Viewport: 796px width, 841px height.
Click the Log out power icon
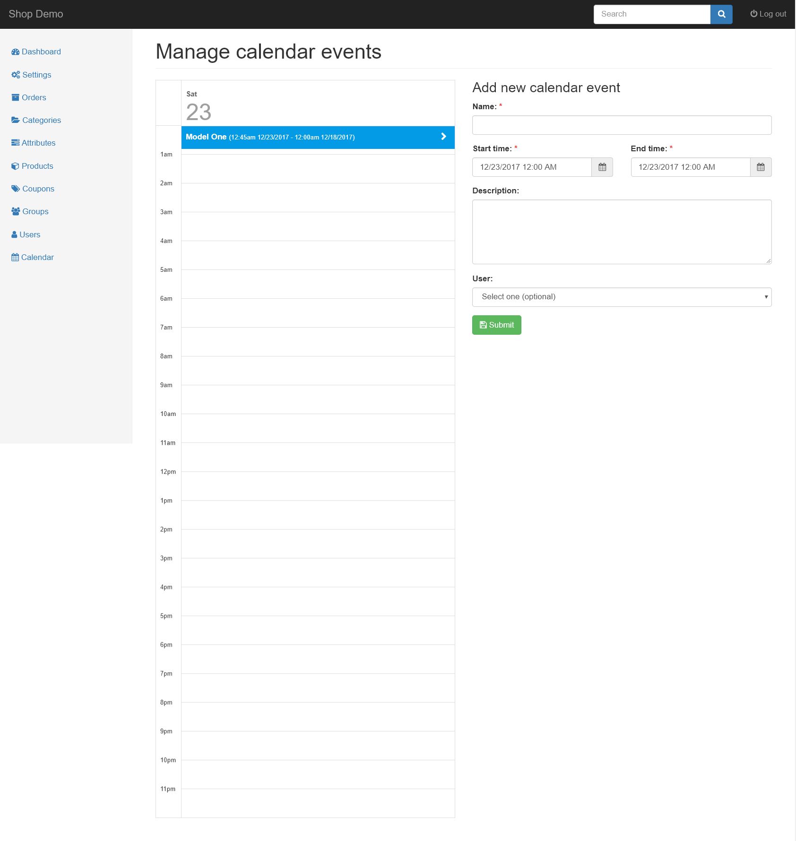click(753, 14)
